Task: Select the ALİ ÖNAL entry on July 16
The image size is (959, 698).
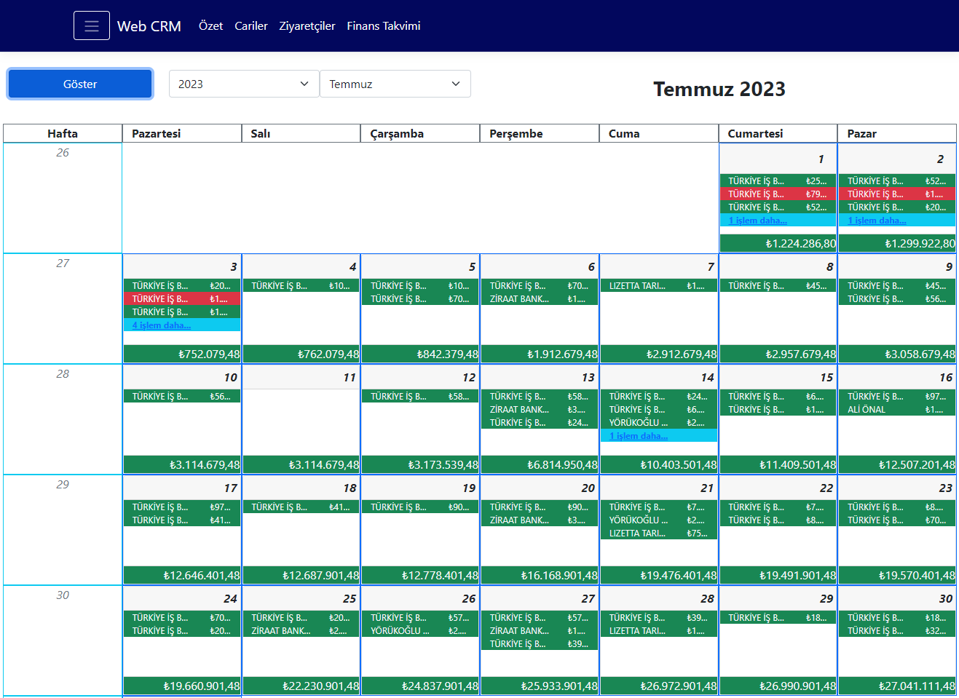Action: (x=897, y=410)
